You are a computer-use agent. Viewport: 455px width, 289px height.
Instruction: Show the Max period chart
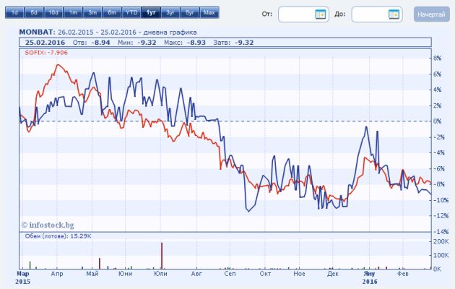point(209,13)
